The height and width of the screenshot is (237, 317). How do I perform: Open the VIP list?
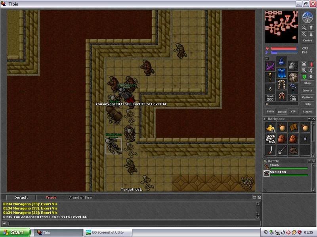point(293,111)
